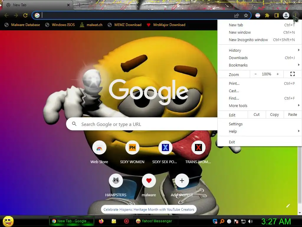The width and height of the screenshot is (302, 227).
Task: Close the New Tab tab
Action: click(68, 5)
